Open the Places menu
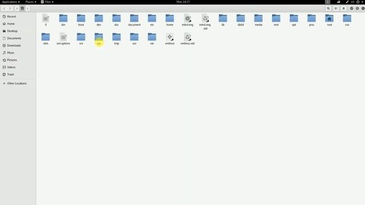Image resolution: width=365 pixels, height=205 pixels. [31, 2]
